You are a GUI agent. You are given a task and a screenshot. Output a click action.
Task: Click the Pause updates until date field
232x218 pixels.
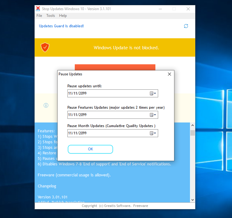pos(112,93)
